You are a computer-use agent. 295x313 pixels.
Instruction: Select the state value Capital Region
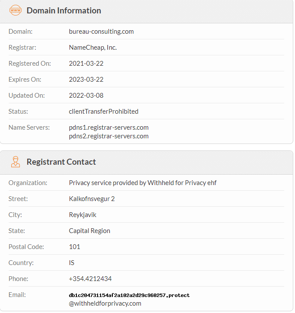(x=89, y=231)
